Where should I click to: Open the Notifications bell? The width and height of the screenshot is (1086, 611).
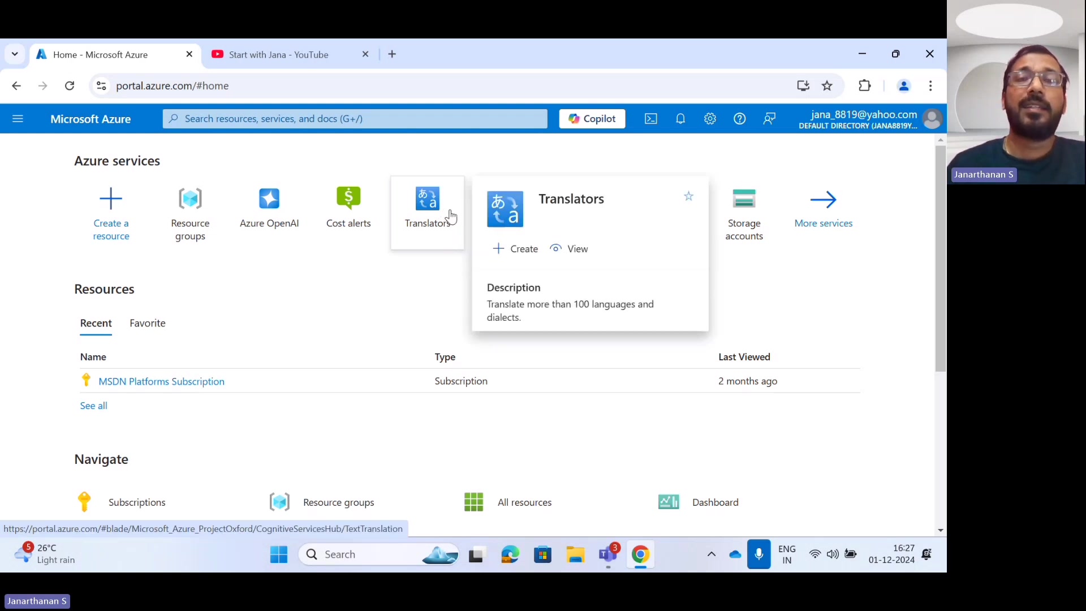[x=680, y=119]
